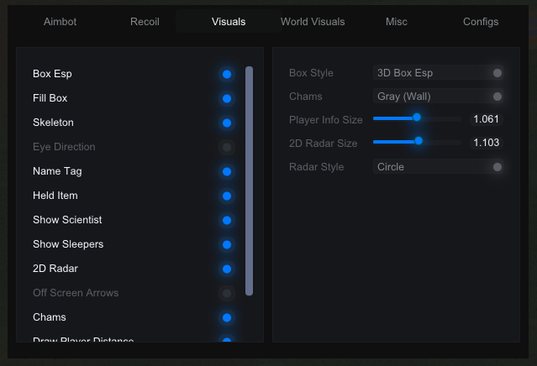The width and height of the screenshot is (537, 366).
Task: Click the 2D Radar Size slider handle
Action: pos(419,142)
